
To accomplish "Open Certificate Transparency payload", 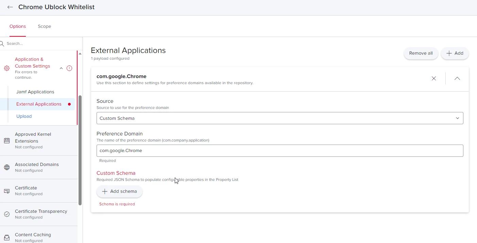I will pos(39,214).
